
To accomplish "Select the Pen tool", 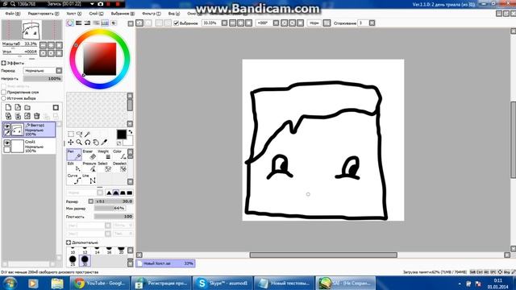I will 74,155.
